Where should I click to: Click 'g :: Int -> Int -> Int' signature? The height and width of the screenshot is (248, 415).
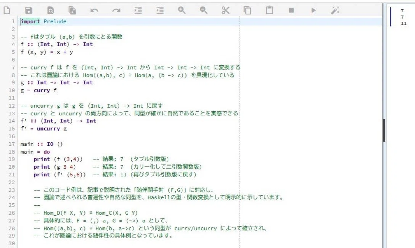coord(56,82)
